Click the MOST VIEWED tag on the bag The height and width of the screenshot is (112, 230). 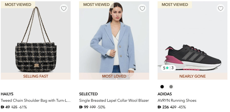[x=18, y=5]
